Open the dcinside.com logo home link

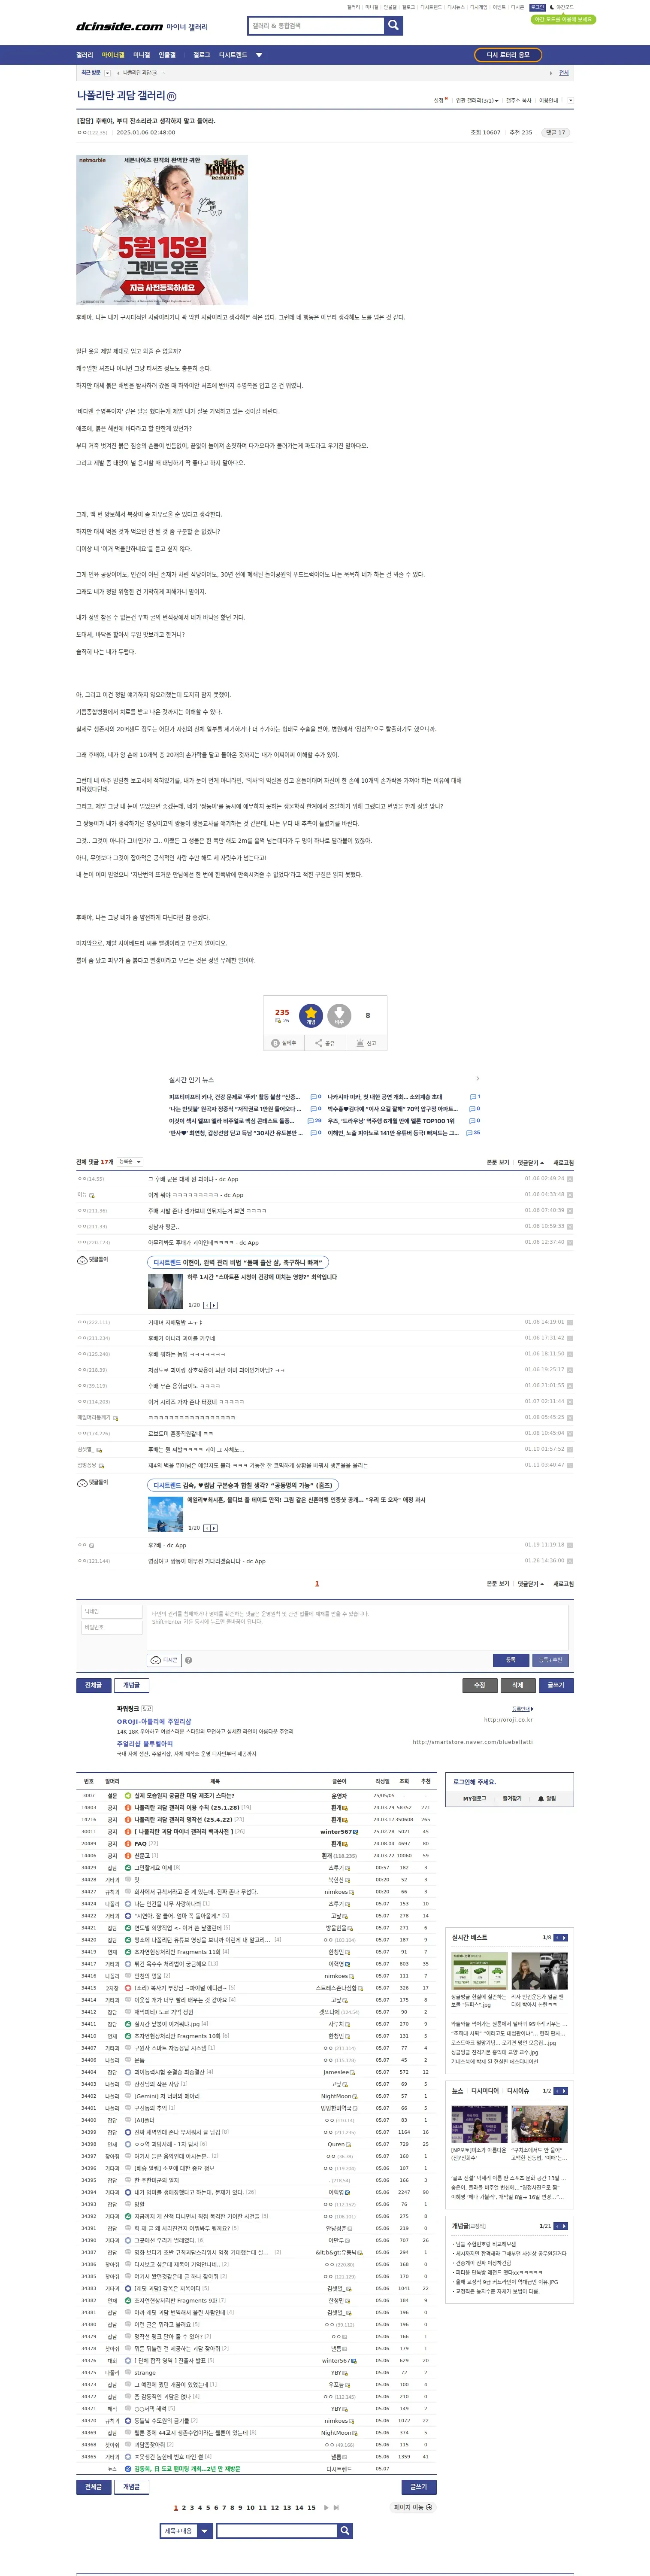(x=120, y=27)
